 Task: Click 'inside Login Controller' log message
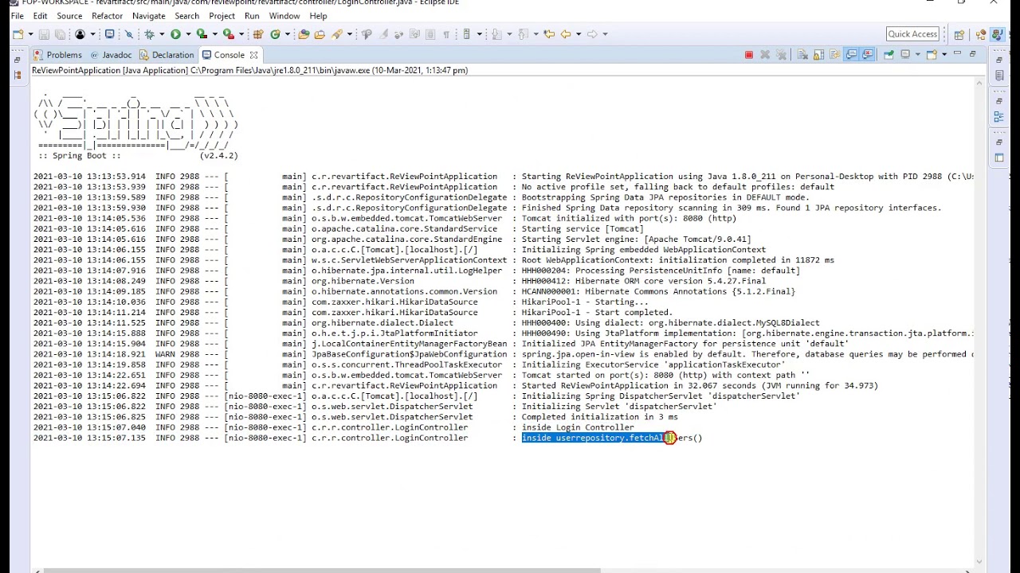[x=578, y=427]
